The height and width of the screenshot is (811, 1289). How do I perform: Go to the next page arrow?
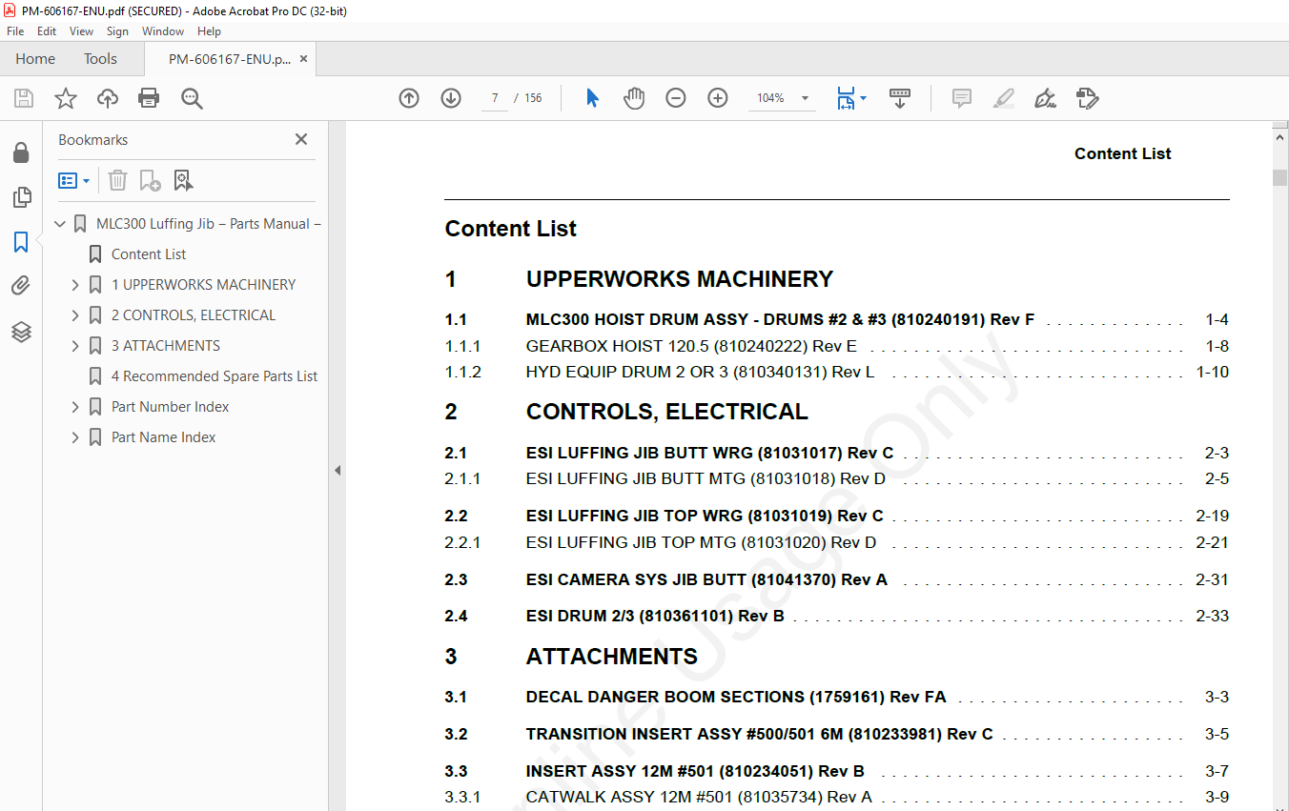(x=451, y=98)
